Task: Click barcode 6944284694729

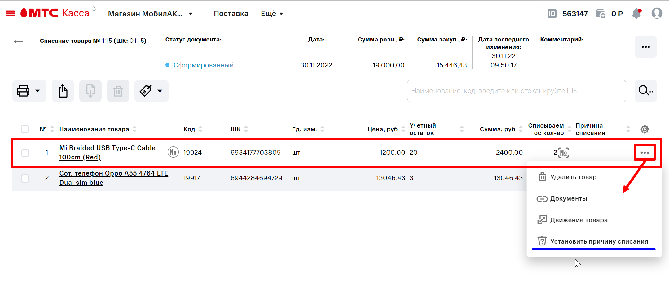Action: click(256, 178)
